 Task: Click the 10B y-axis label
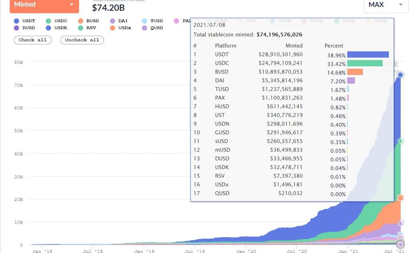click(18, 222)
